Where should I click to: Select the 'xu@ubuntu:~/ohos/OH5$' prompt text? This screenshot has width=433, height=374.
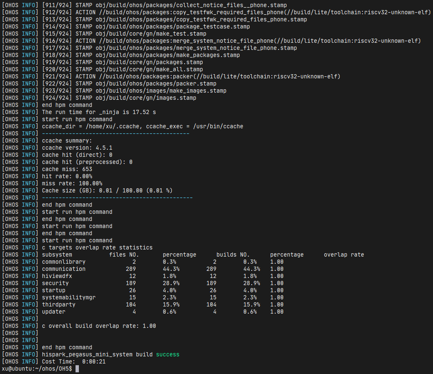(37, 369)
